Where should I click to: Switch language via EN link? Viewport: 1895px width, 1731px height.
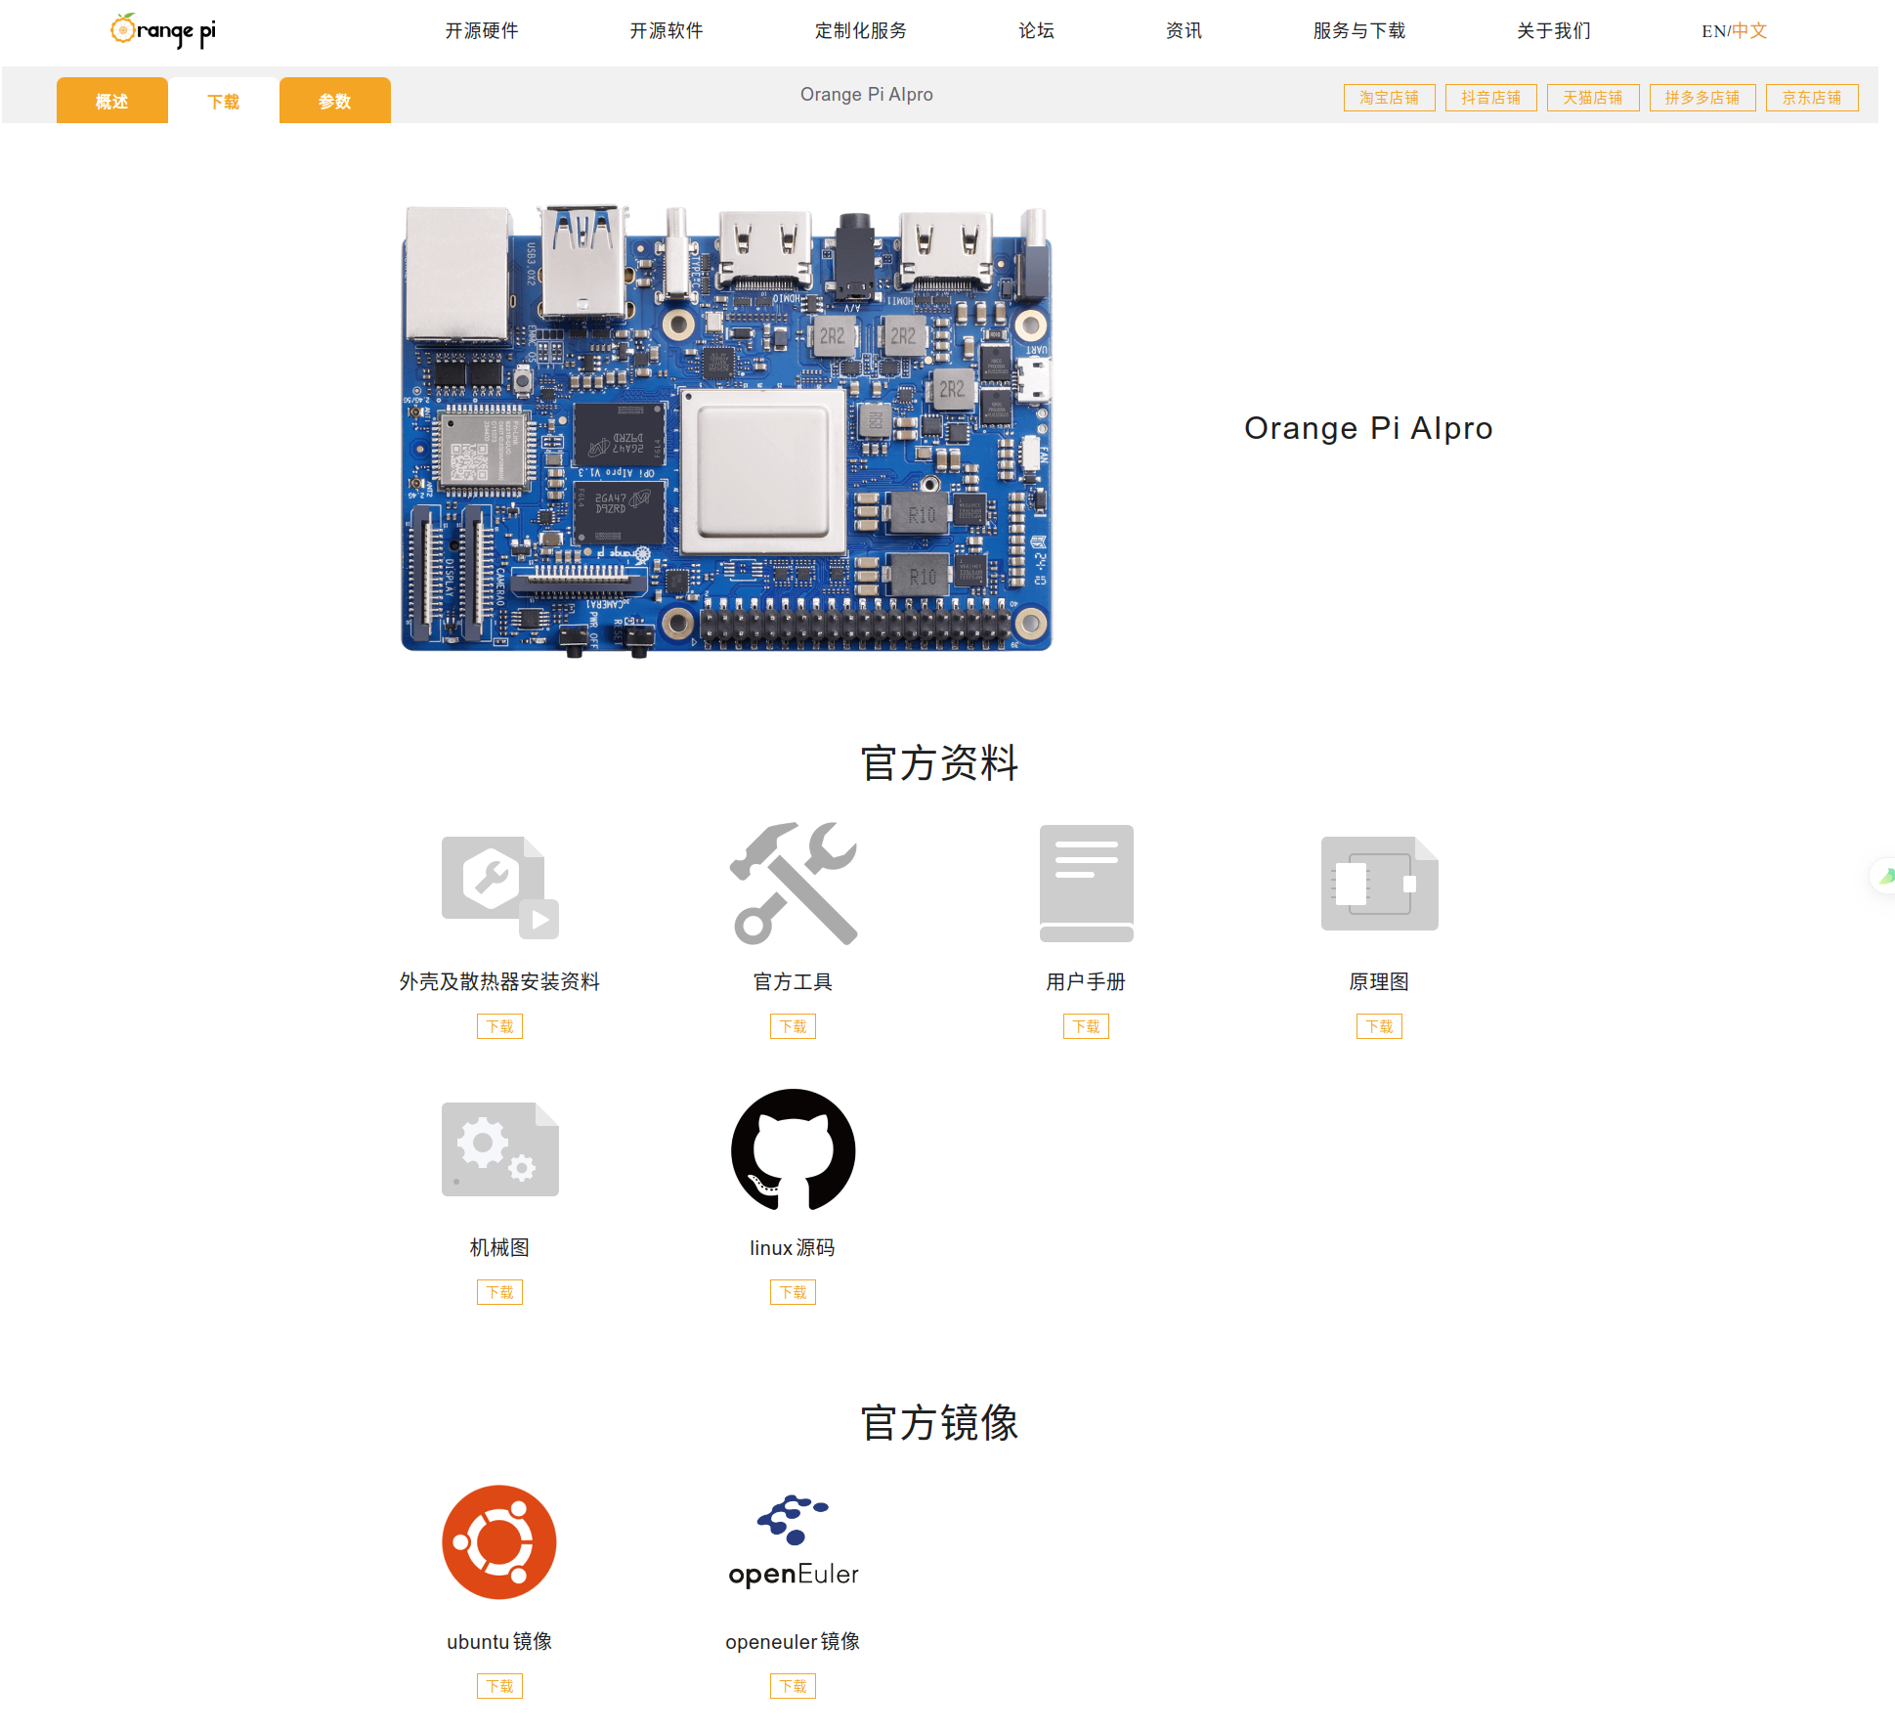(x=1712, y=31)
